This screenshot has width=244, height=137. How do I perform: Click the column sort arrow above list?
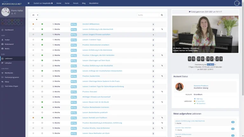[x=37, y=19]
